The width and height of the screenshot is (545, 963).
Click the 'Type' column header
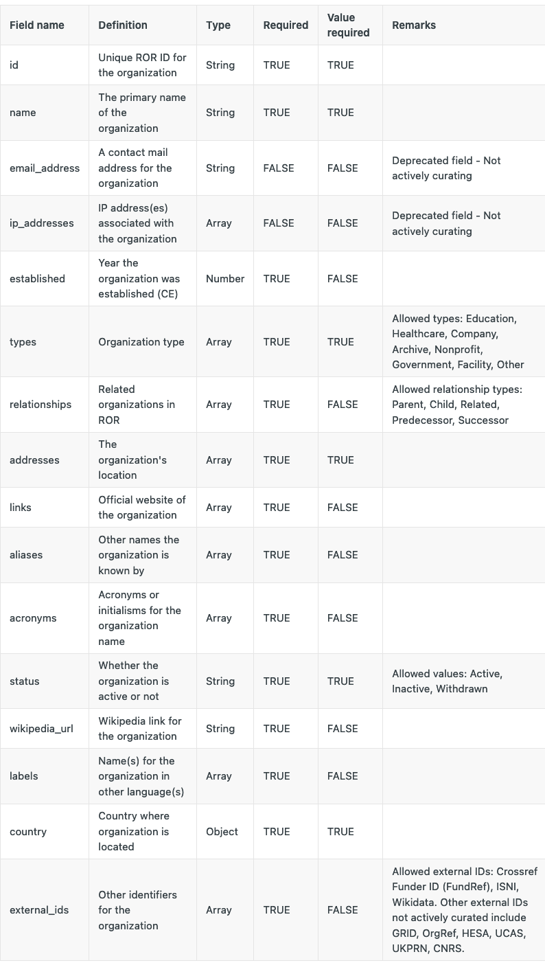(218, 25)
